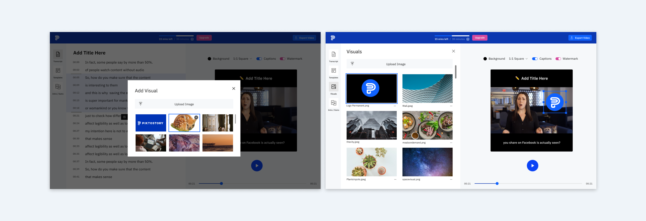Select mealsondemand.png food thumbnail
This screenshot has width=646, height=221.
click(x=427, y=125)
